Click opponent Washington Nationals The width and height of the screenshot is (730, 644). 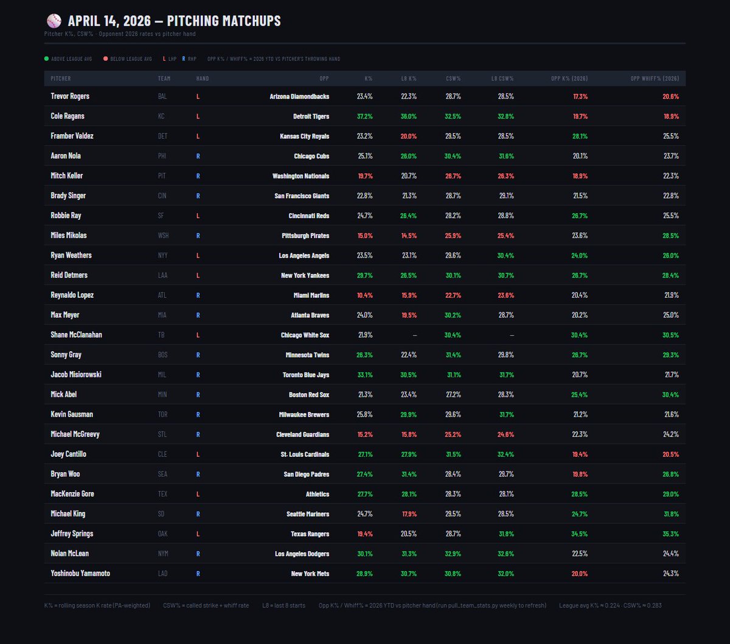click(x=301, y=176)
